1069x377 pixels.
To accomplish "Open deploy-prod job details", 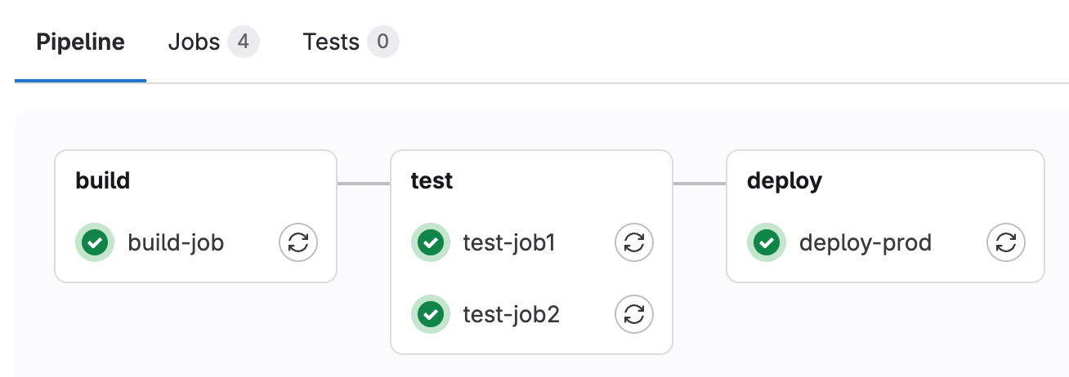I will 865,242.
